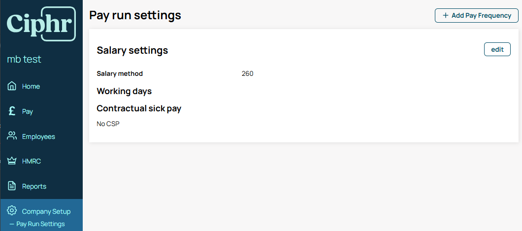
Task: Click the HMRC crown icon
Action: [12, 161]
